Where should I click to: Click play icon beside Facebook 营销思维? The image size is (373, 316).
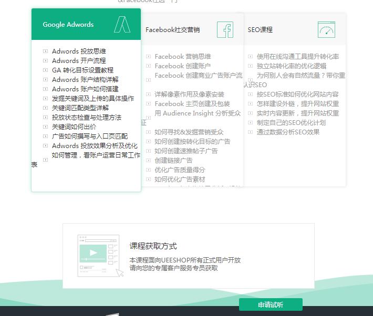(x=149, y=56)
